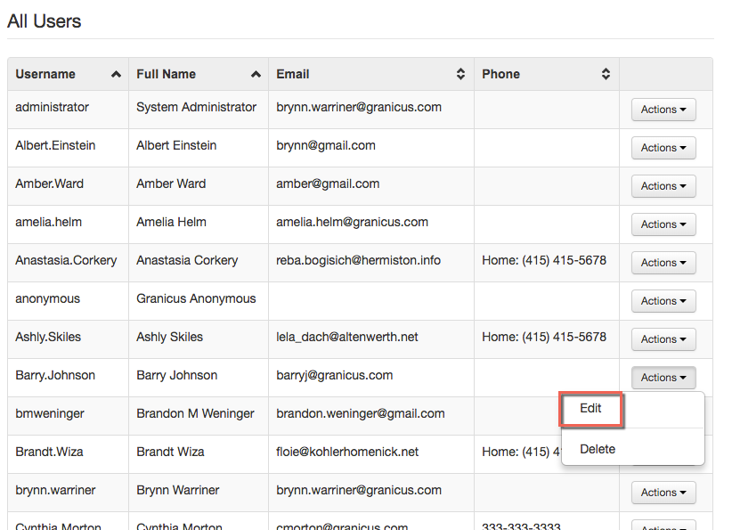Screen dimensions: 732x530
Task: Click the Username column sort arrow icon
Action: point(116,75)
